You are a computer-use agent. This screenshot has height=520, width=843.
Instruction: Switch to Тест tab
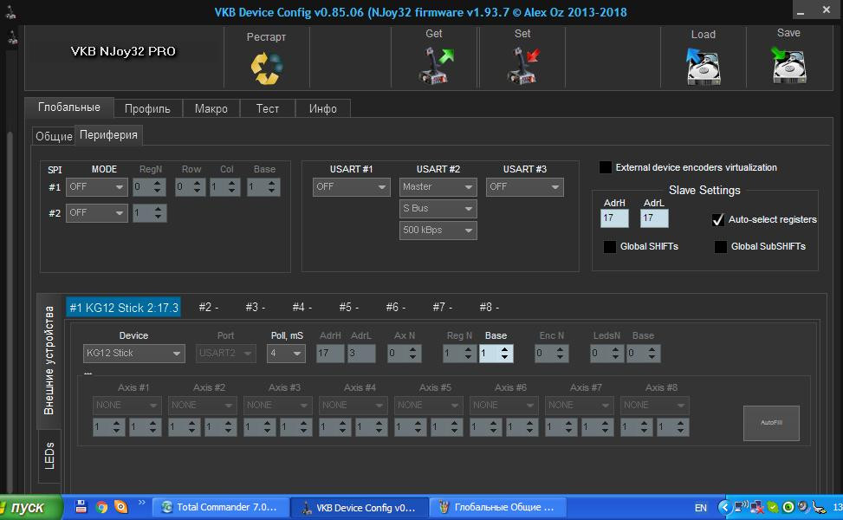click(267, 108)
